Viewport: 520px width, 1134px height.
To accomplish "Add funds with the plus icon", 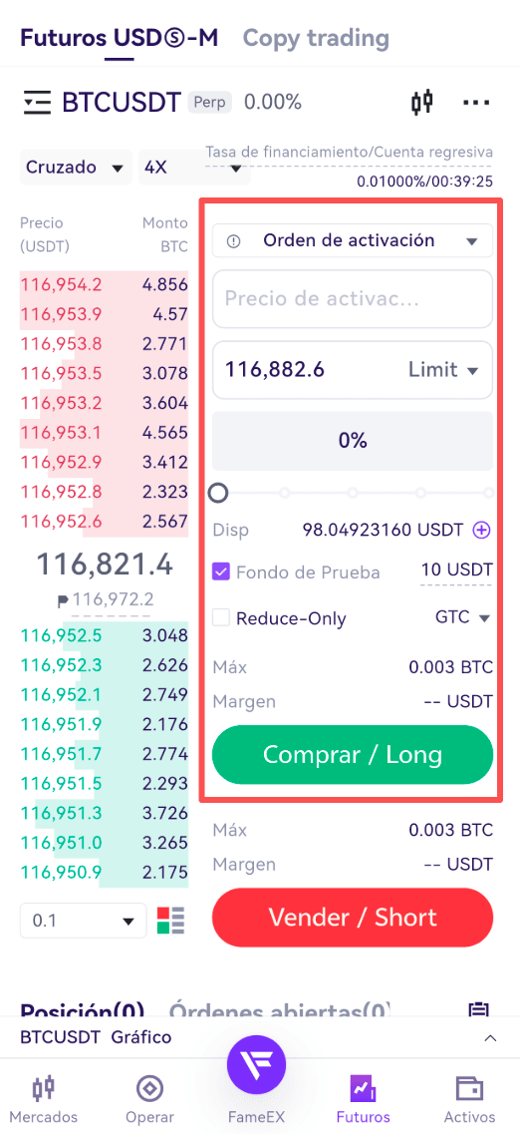I will [x=481, y=531].
